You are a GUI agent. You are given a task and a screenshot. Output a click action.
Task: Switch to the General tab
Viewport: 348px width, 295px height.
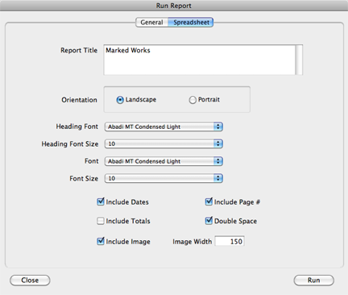click(x=151, y=23)
